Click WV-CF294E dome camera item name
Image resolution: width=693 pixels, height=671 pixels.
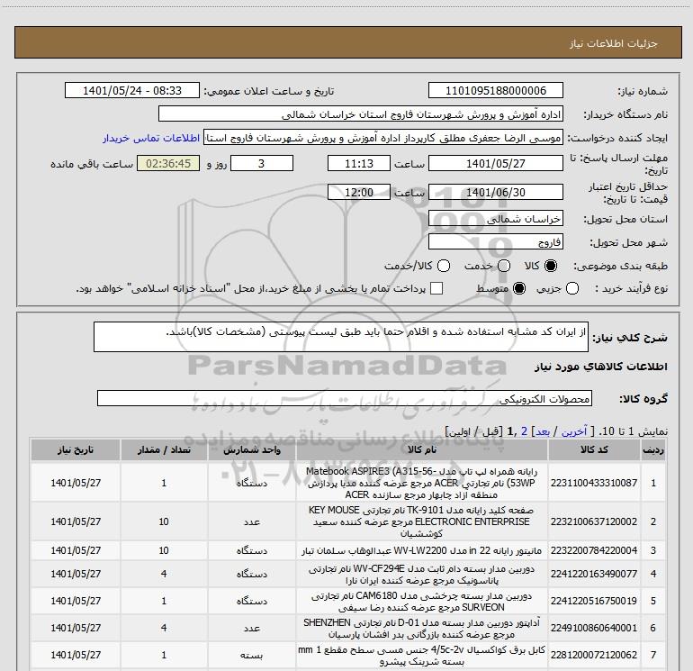tap(422, 574)
